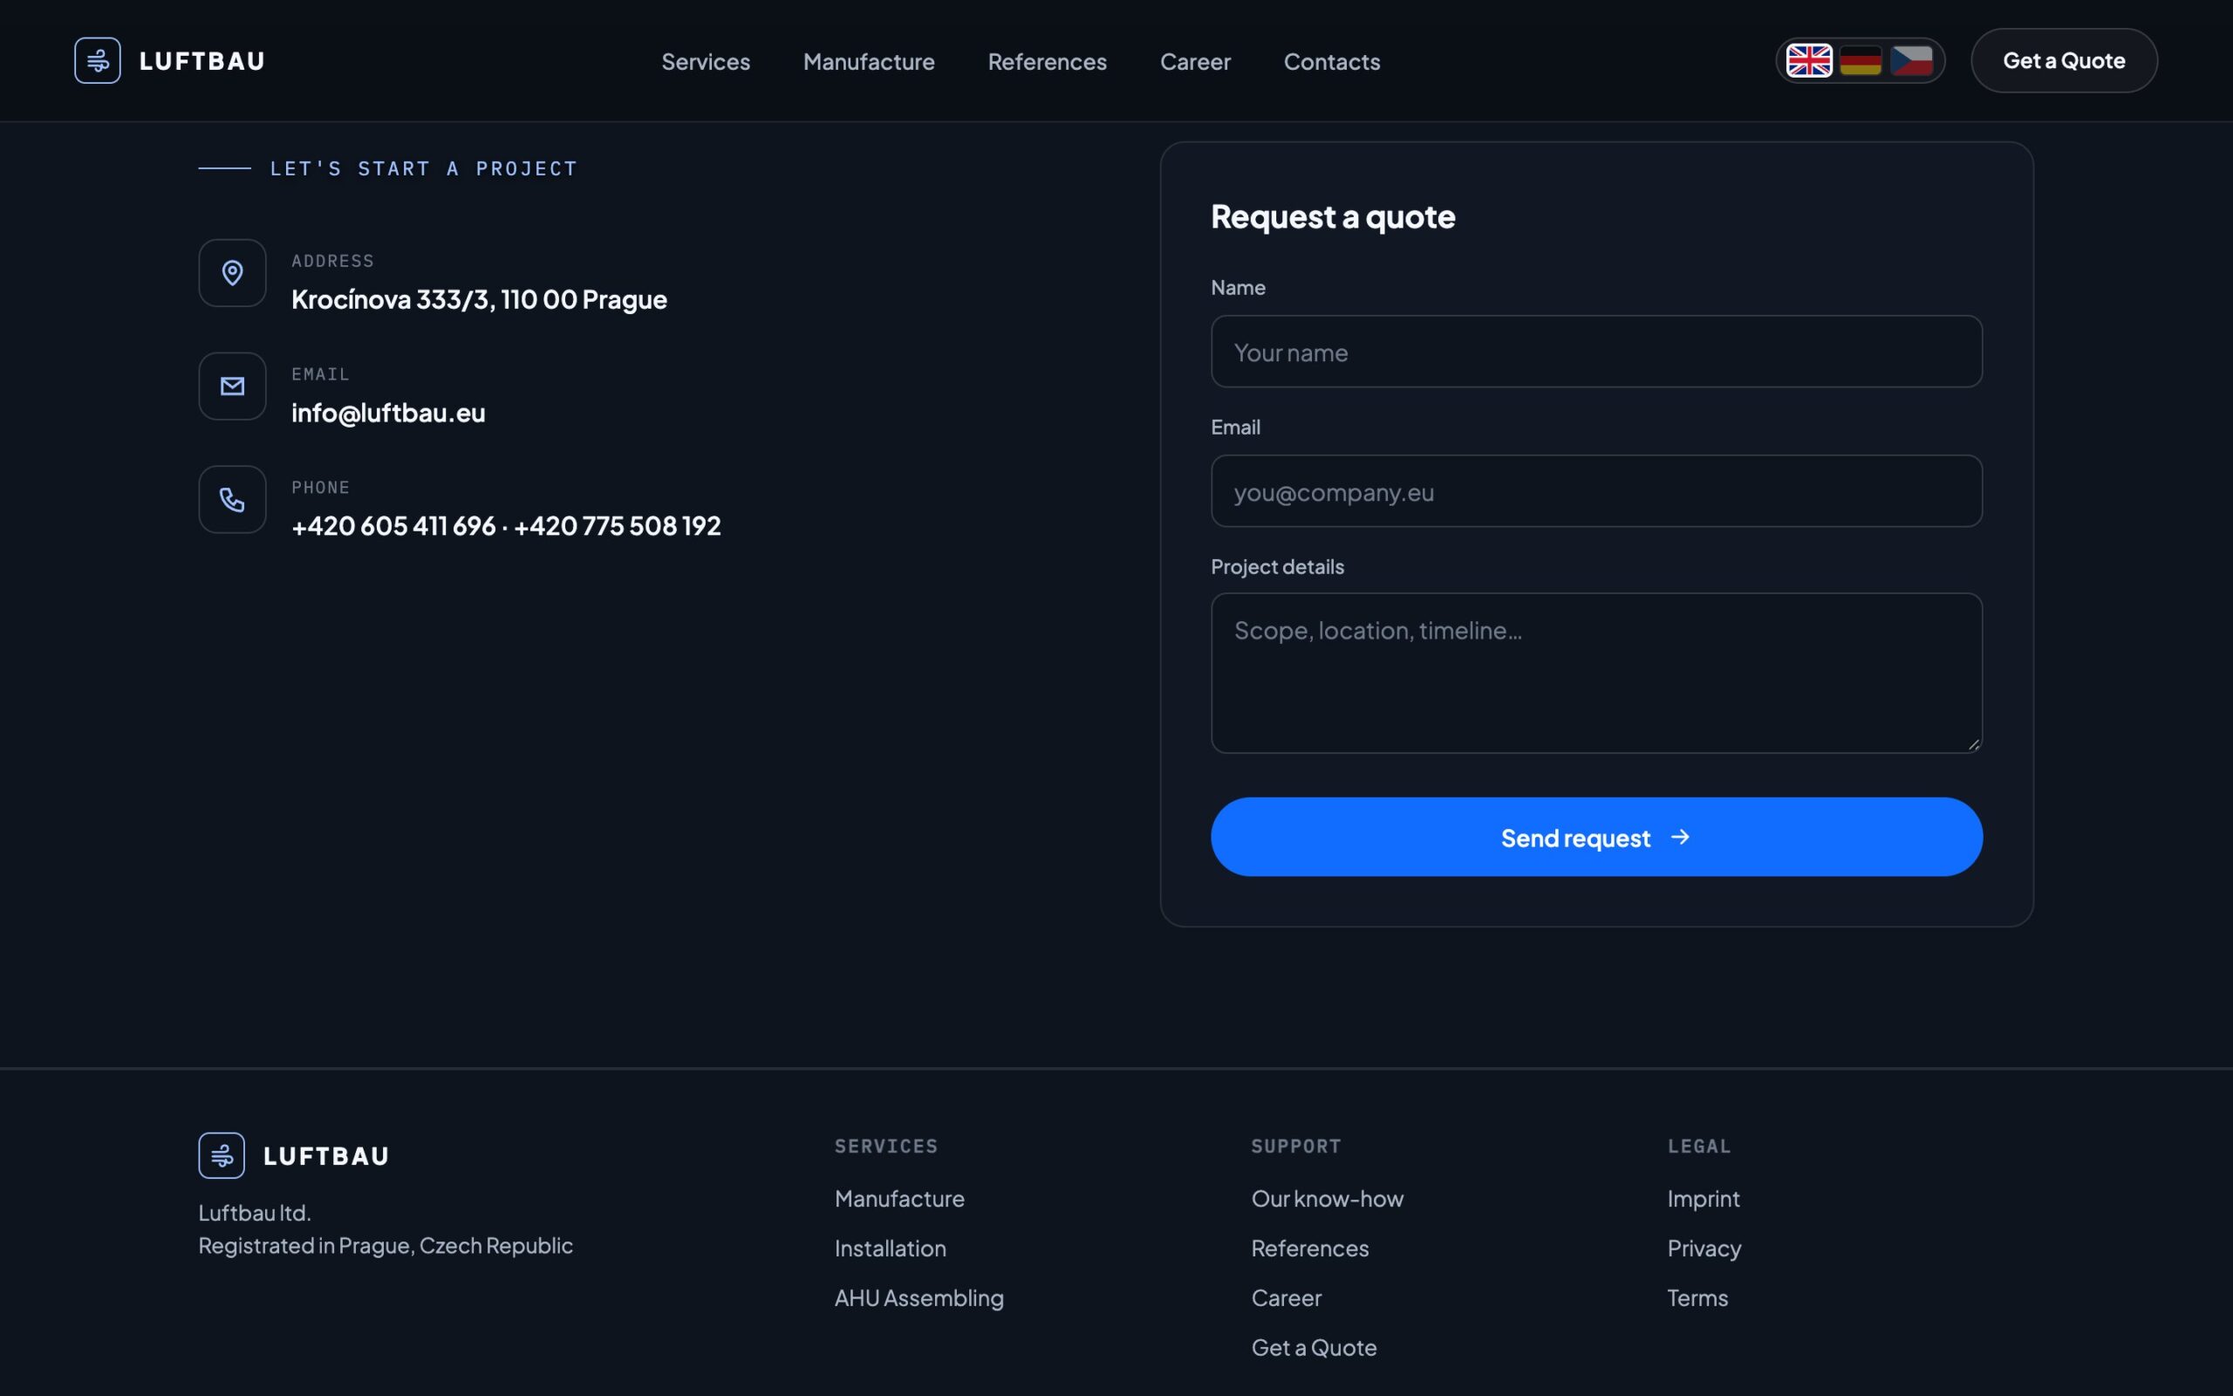Focus the you@company.eu email field
The height and width of the screenshot is (1396, 2233).
(x=1596, y=491)
